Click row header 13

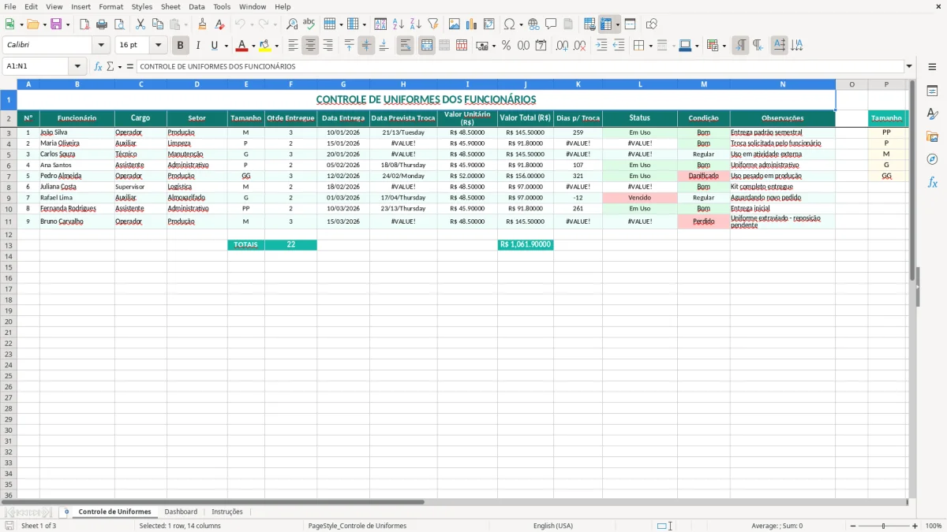tap(9, 245)
